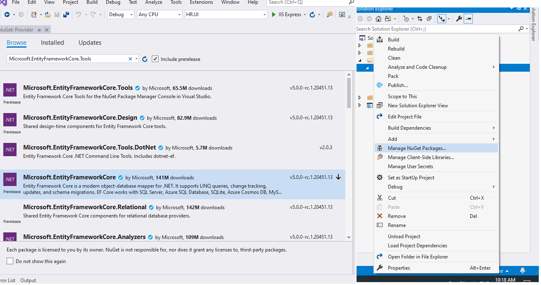Open the NuGet search box history dropdown

pyautogui.click(x=136, y=59)
